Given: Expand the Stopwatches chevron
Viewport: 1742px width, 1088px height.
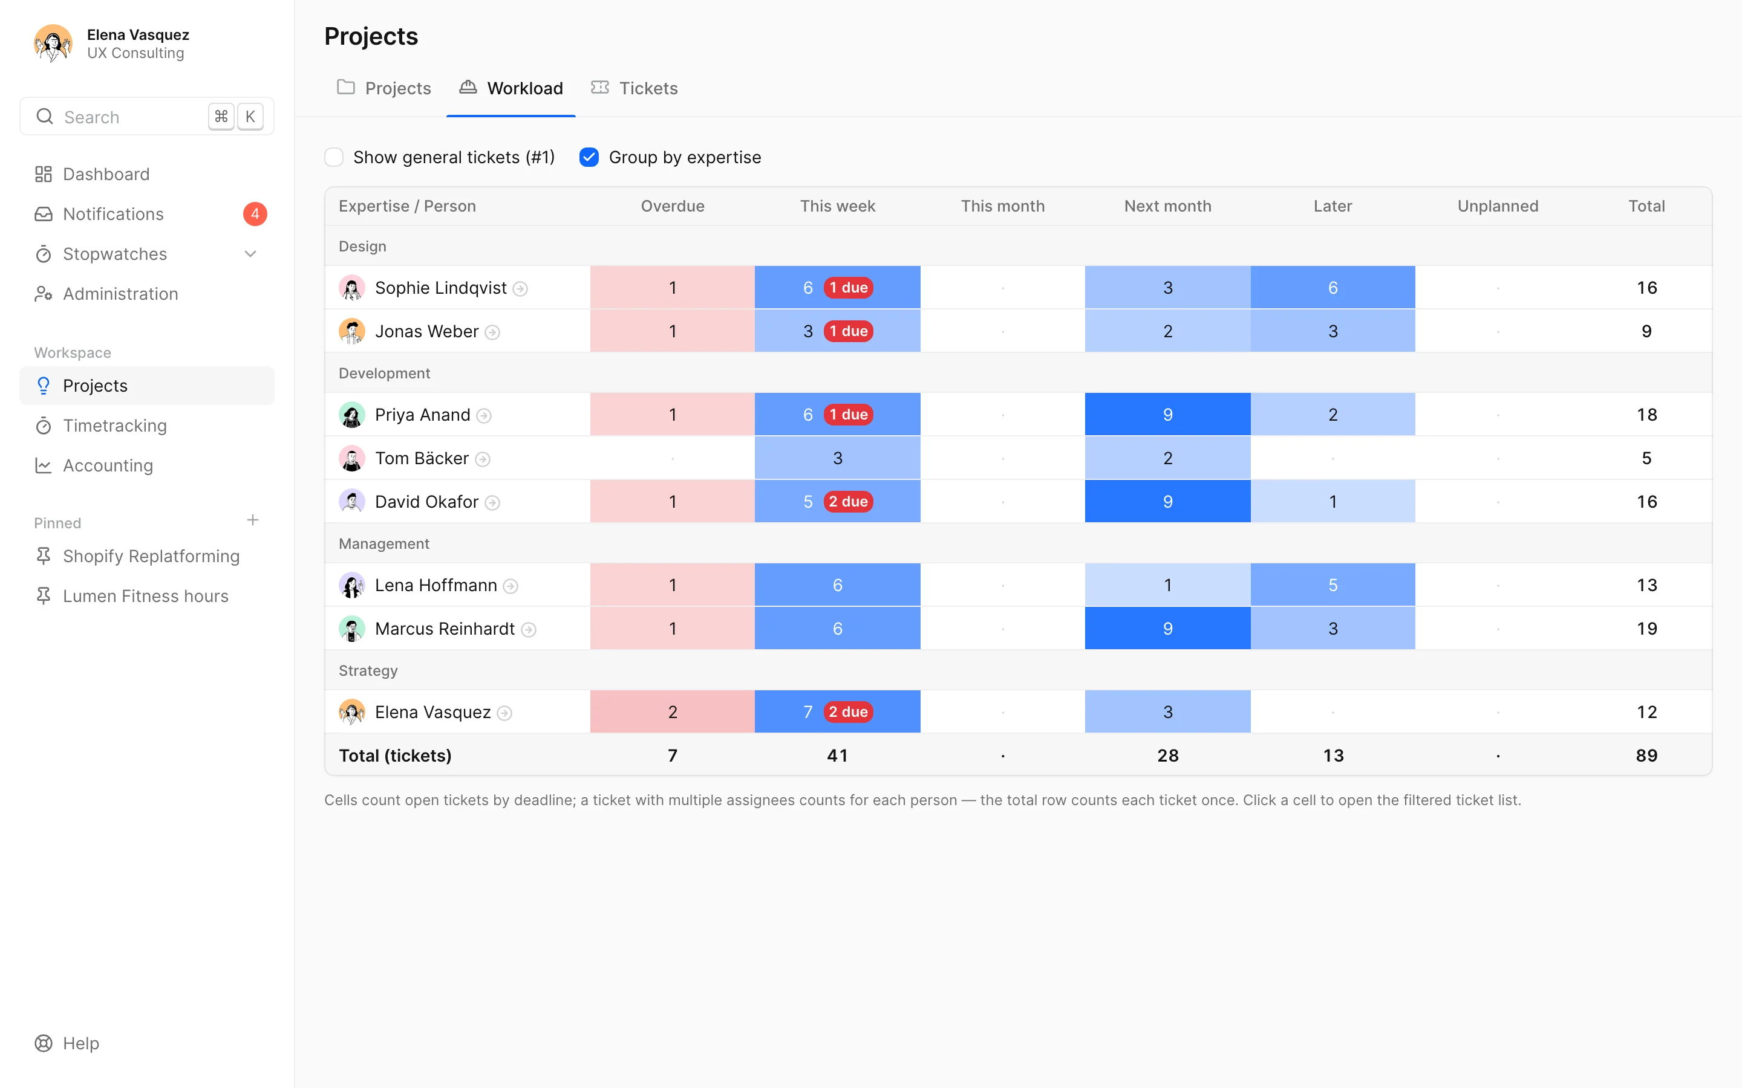Looking at the screenshot, I should click(250, 254).
